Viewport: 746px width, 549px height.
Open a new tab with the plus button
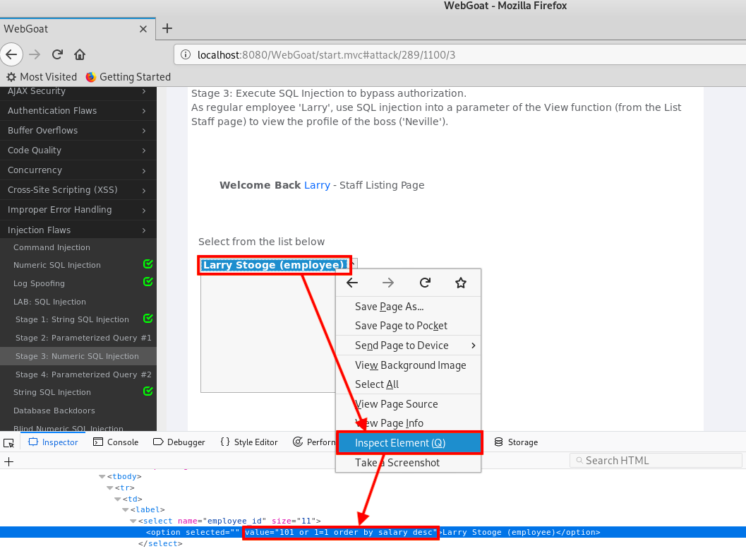pyautogui.click(x=167, y=28)
